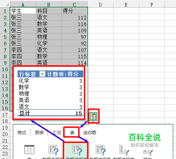Select row 5 header
The height and width of the screenshot is (159, 176).
(5, 37)
